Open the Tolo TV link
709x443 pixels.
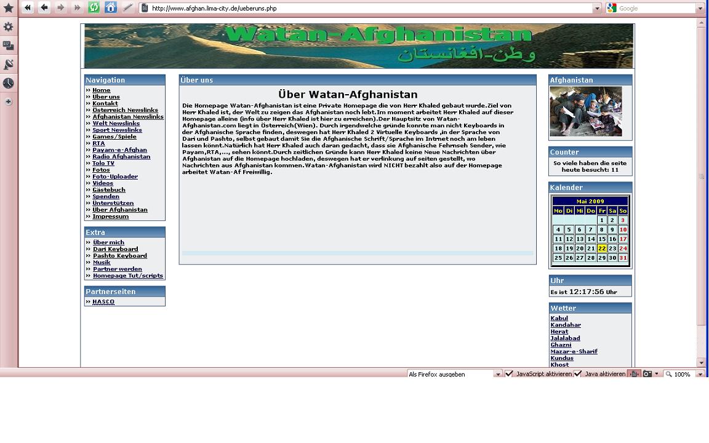click(103, 163)
